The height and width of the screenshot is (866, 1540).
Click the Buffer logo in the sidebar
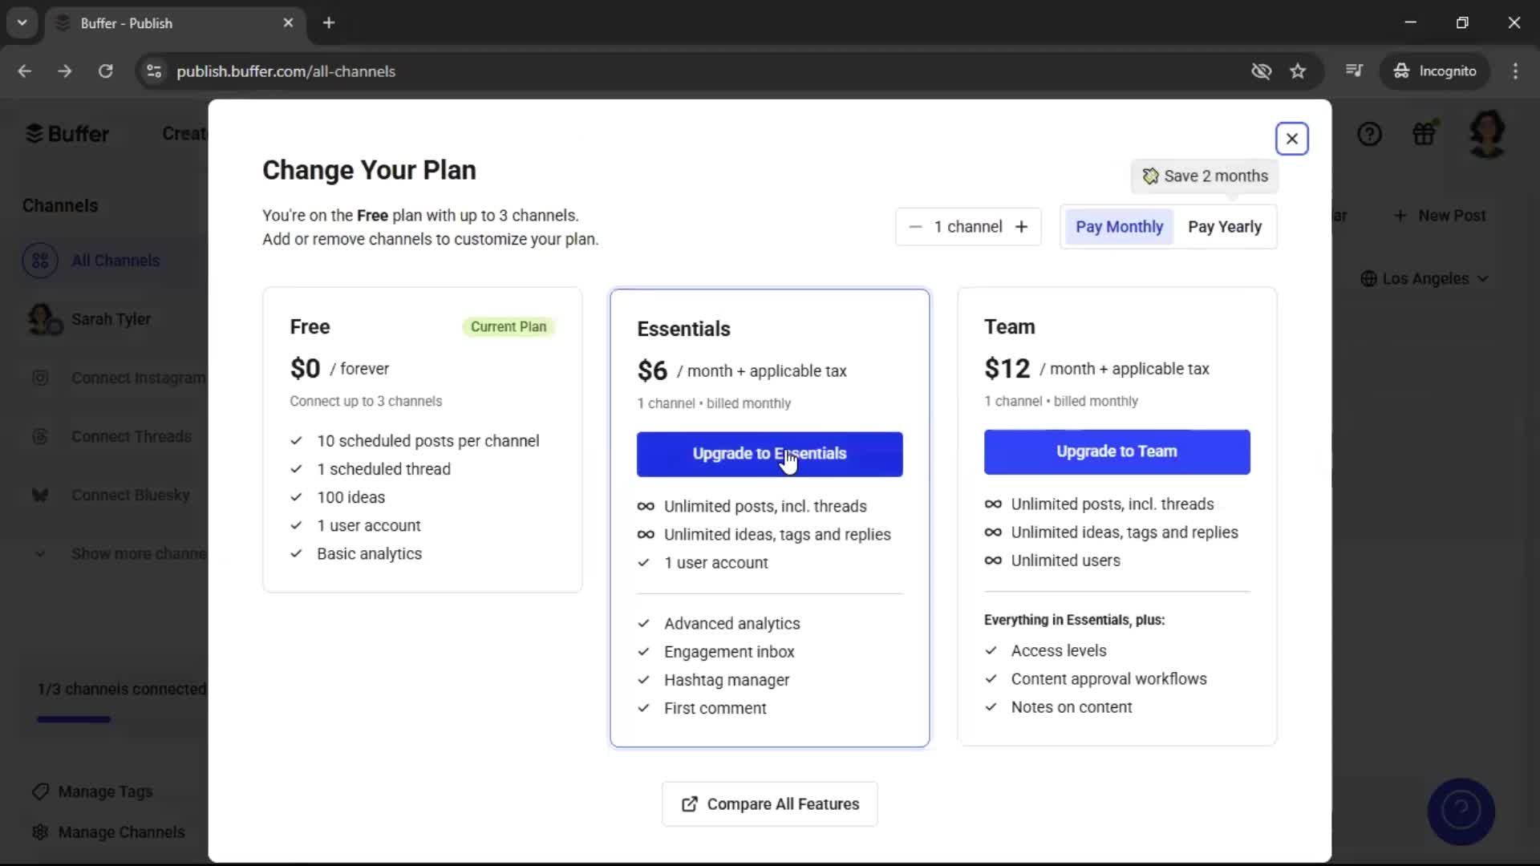click(x=67, y=133)
